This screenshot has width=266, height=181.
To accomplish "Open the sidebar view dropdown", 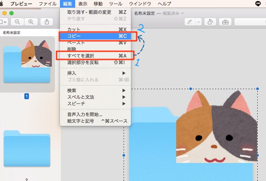I will (3, 22).
